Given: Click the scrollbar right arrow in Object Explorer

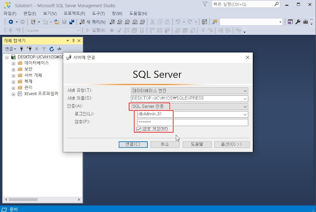Looking at the screenshot, I should [79, 200].
